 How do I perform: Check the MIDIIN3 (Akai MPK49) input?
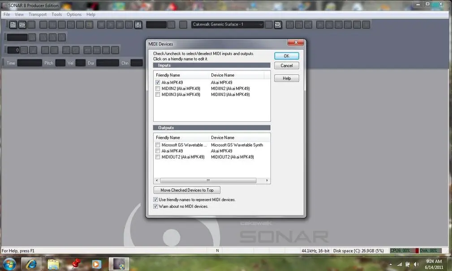tap(158, 95)
